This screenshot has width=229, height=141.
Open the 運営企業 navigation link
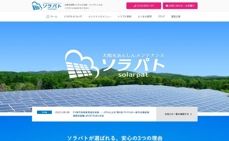(176, 17)
